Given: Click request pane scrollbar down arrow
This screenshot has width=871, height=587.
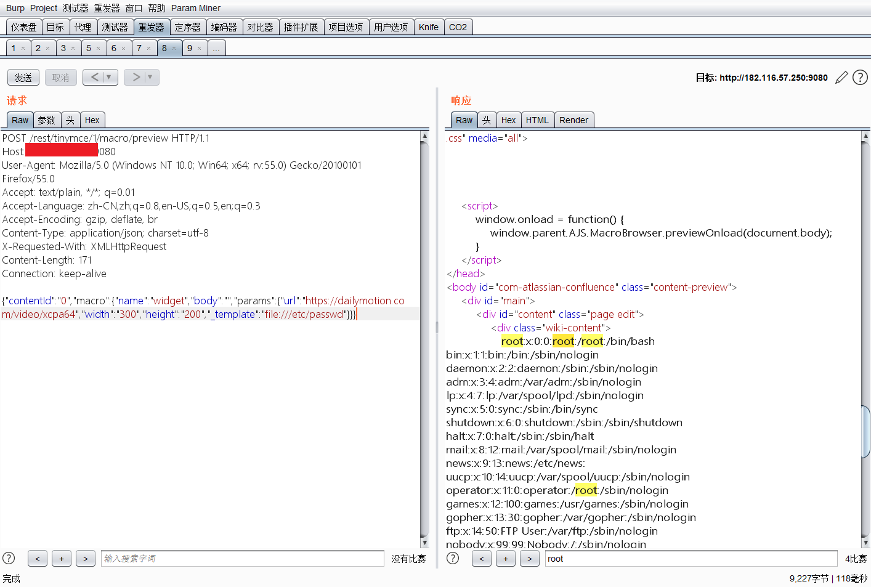Looking at the screenshot, I should [424, 543].
